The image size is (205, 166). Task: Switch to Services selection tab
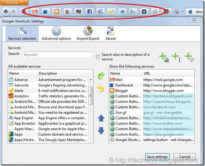coord(22,34)
